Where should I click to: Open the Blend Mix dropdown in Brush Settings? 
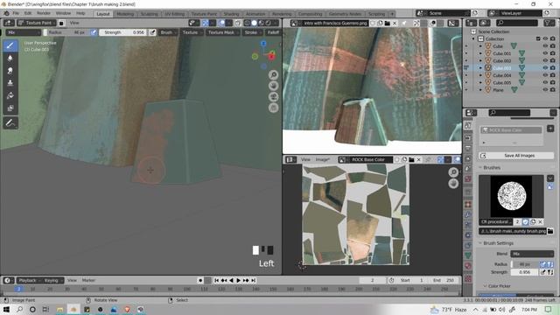(532, 254)
